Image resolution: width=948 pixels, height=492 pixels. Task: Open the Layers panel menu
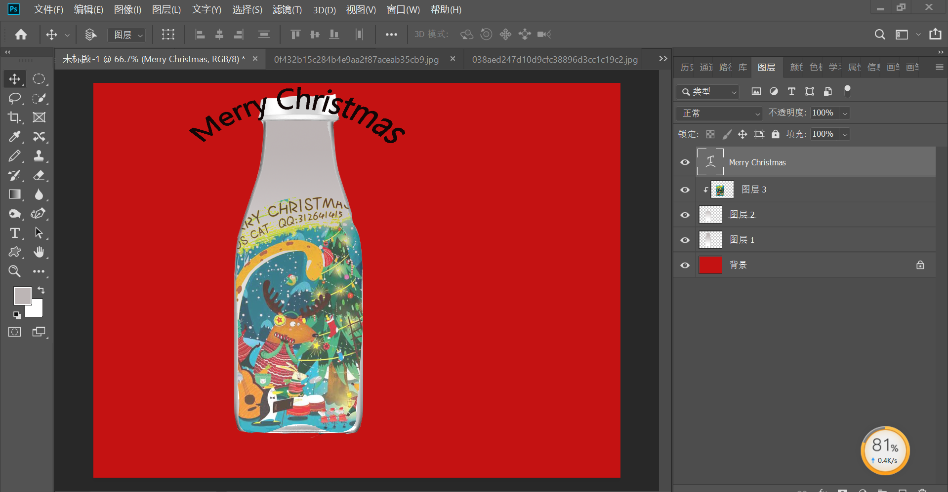pyautogui.click(x=939, y=67)
